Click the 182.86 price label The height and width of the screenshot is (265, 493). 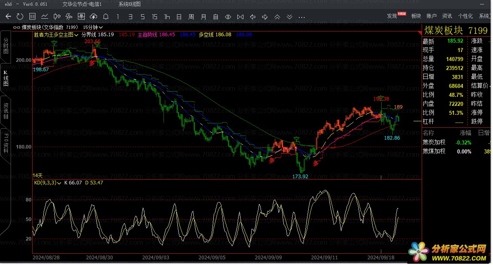point(392,138)
